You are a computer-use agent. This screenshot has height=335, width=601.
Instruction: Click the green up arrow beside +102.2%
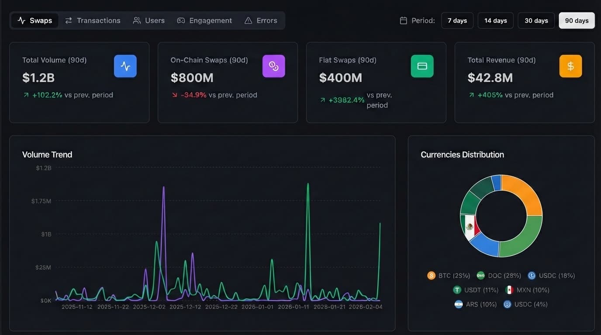point(26,95)
